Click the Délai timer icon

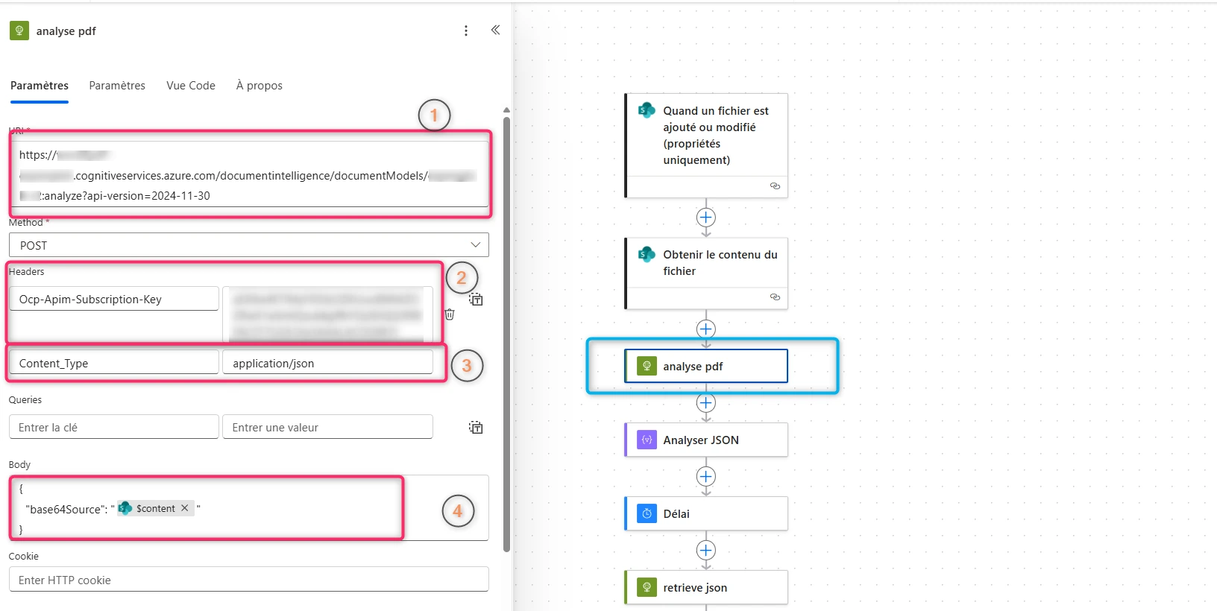[647, 514]
